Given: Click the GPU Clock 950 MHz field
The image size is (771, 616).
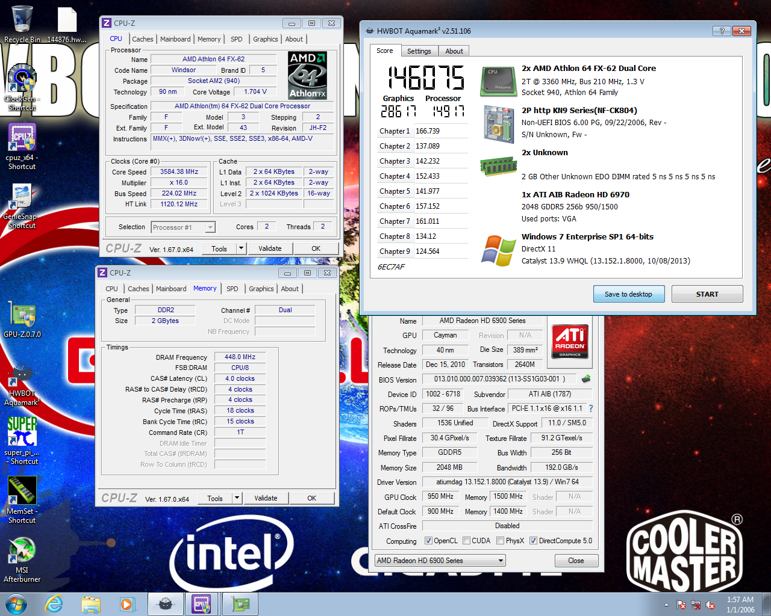Looking at the screenshot, I should pyautogui.click(x=440, y=496).
